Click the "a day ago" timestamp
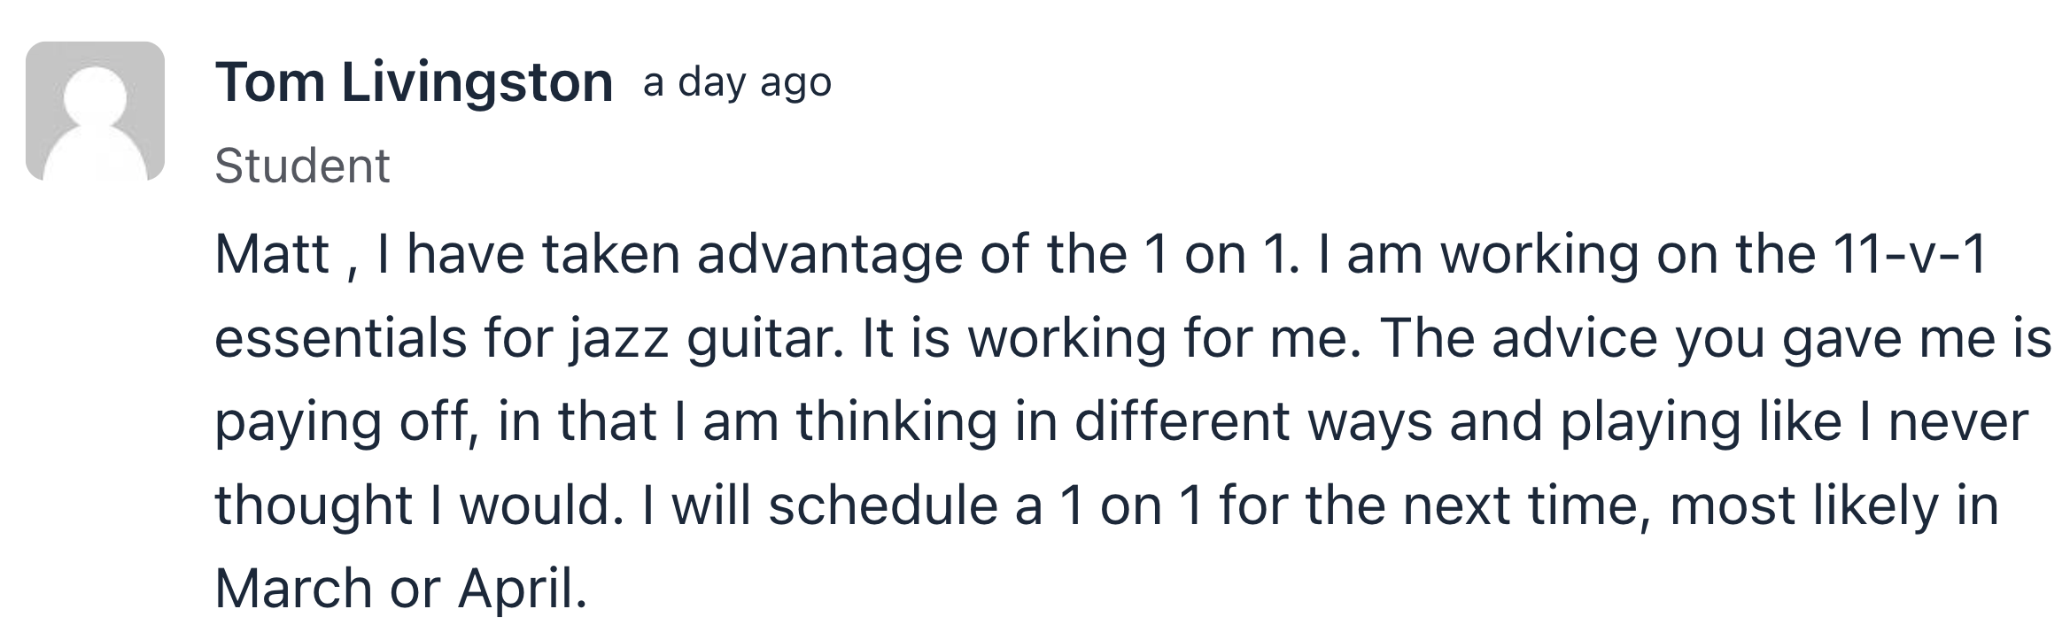2070x640 pixels. (x=737, y=84)
